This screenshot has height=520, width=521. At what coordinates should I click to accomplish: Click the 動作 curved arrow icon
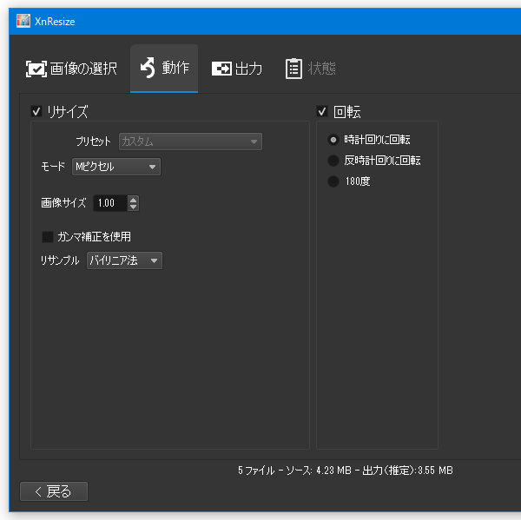pyautogui.click(x=148, y=68)
